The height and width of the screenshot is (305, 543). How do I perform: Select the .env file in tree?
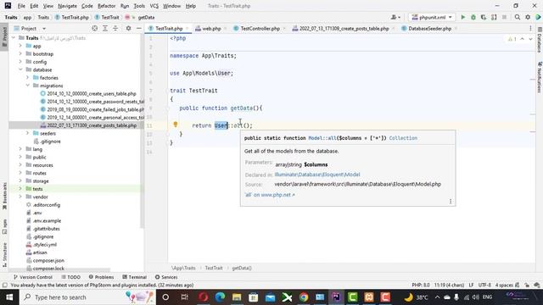click(x=37, y=213)
